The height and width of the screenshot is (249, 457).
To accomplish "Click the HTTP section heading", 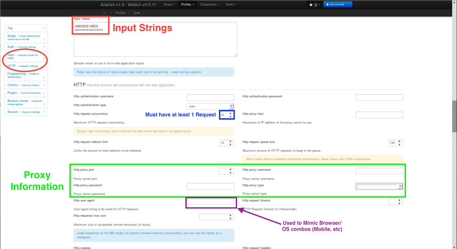I will click(x=79, y=85).
